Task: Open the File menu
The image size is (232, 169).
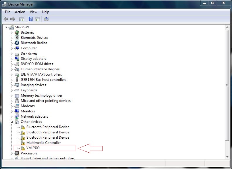Action: [8, 12]
